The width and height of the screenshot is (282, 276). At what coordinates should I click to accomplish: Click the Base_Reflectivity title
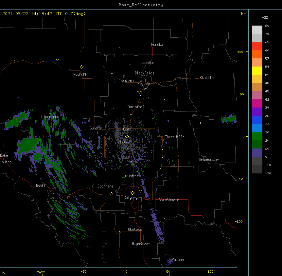(141, 5)
